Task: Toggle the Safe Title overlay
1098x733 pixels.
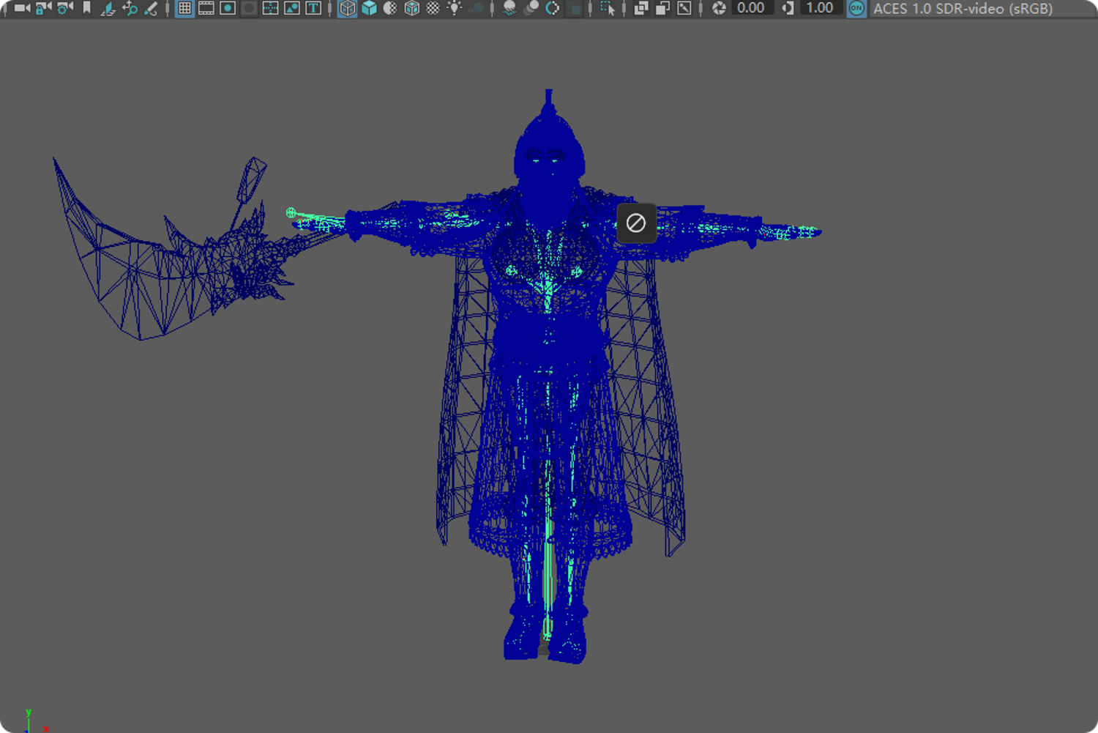Action: pyautogui.click(x=313, y=8)
